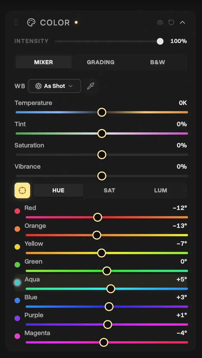Click the Blue channel color dot
This screenshot has height=358, width=202.
[x=17, y=300]
